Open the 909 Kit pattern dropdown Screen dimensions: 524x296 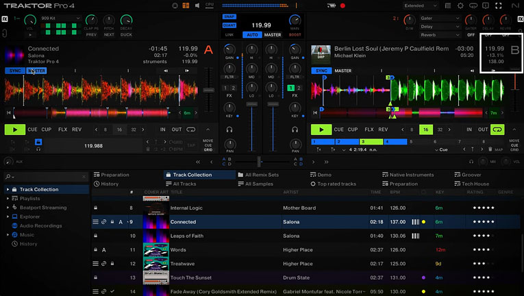coord(60,18)
